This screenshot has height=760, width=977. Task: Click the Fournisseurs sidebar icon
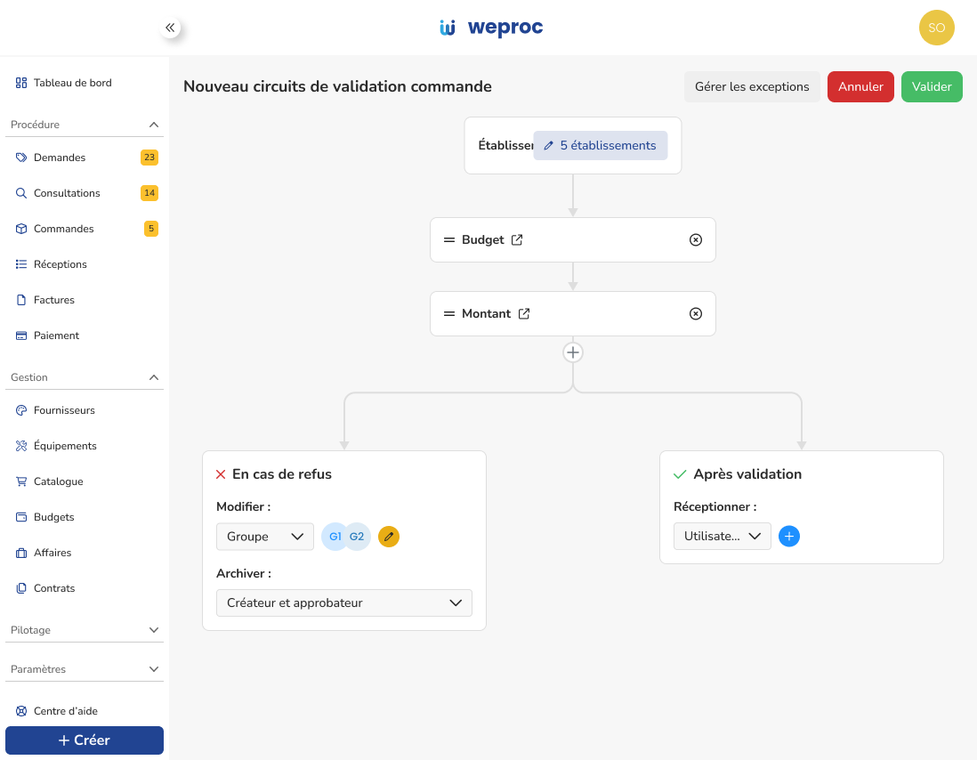pos(21,409)
